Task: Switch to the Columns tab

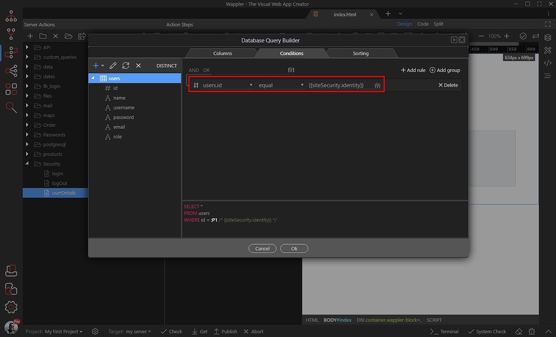Action: [x=223, y=53]
